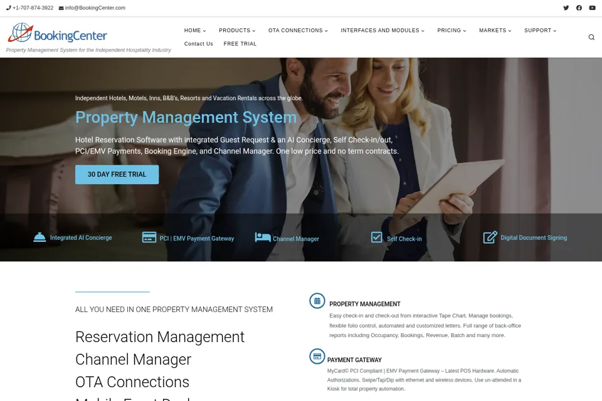Screen dimensions: 602x401
Task: Expand the OTA CONNECTIONS dropdown
Action: coord(298,30)
